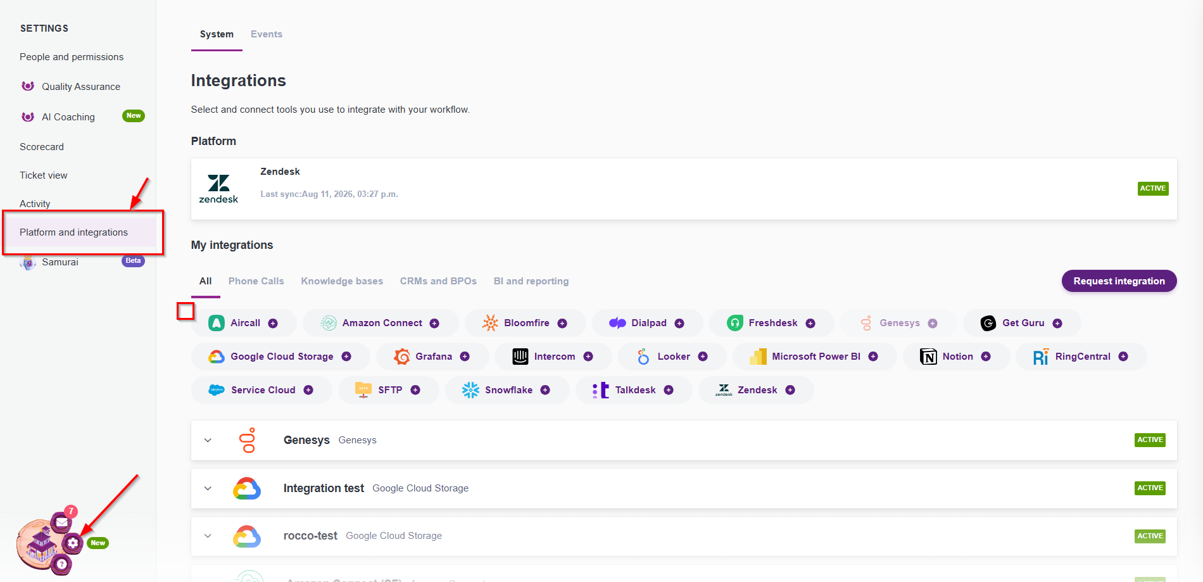Click the cloud logo in the Integration test row

(x=247, y=488)
